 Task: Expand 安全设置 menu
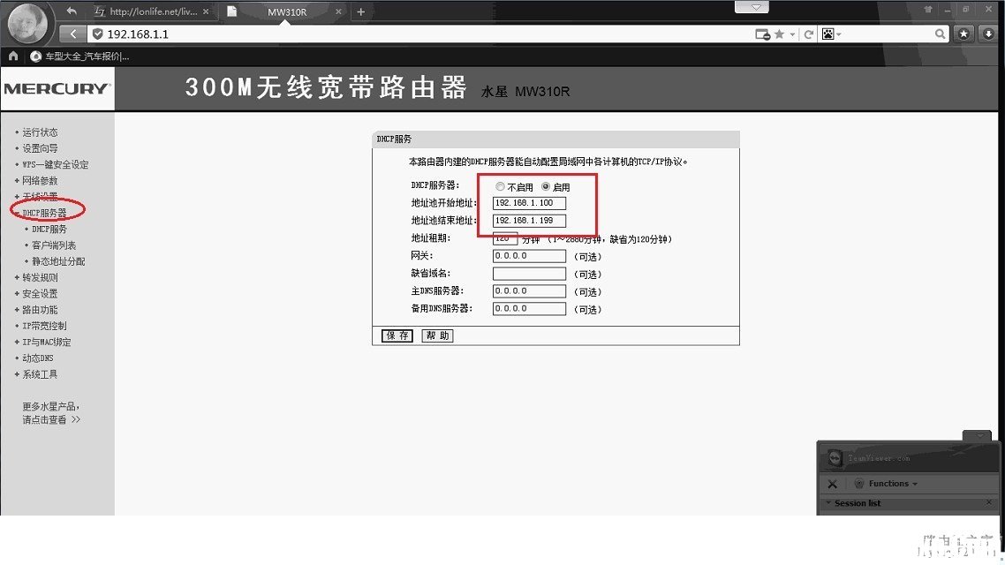[x=40, y=293]
